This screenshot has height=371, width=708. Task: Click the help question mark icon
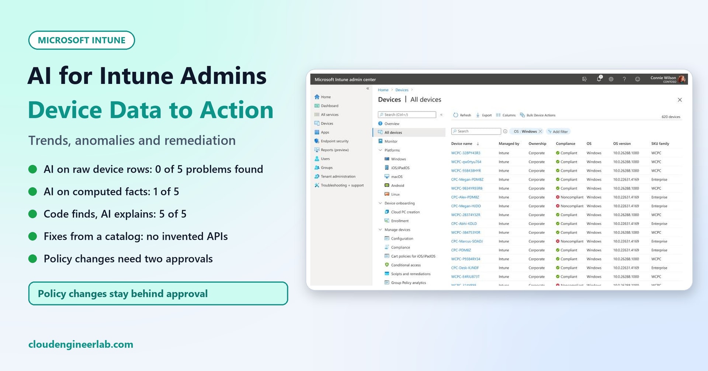pos(624,79)
